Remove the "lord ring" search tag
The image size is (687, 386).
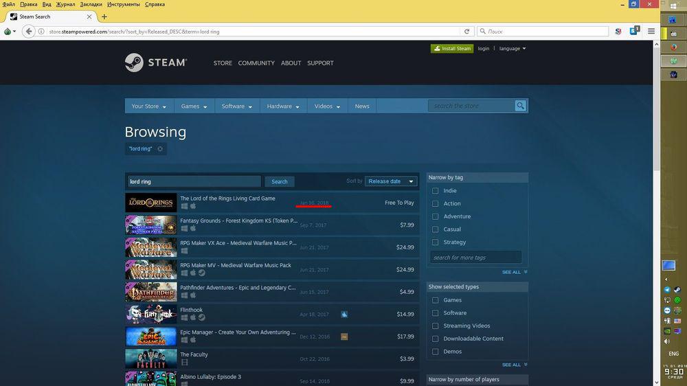160,149
